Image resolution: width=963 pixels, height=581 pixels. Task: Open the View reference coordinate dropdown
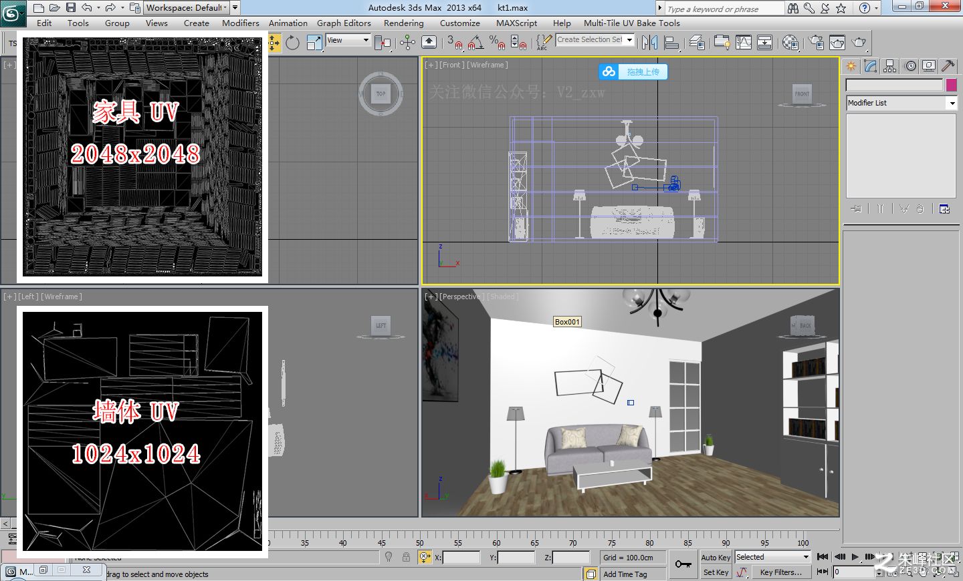click(x=348, y=40)
